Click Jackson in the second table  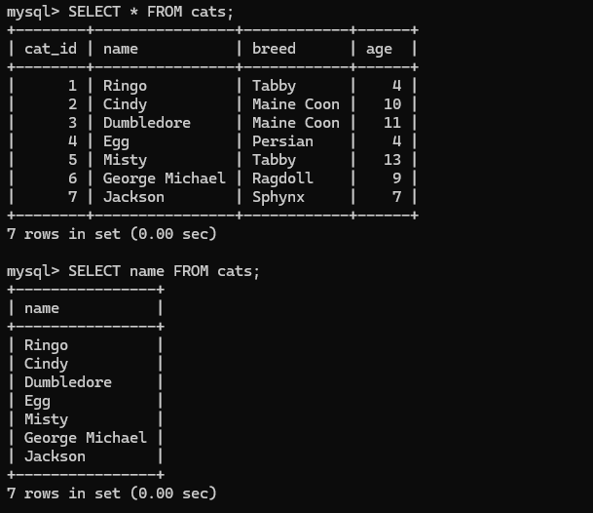(x=55, y=456)
